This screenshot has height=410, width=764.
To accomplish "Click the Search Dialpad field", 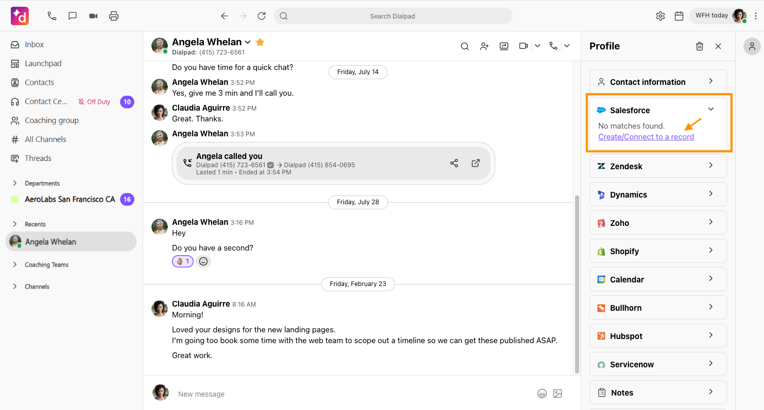I will pos(393,16).
